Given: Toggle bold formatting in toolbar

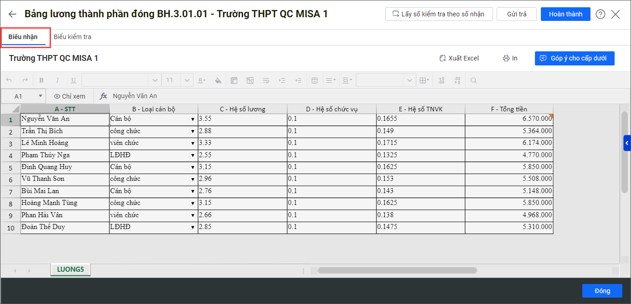Looking at the screenshot, I should click(41, 80).
